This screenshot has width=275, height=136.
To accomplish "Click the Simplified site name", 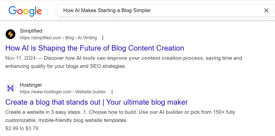I will click(x=31, y=31).
